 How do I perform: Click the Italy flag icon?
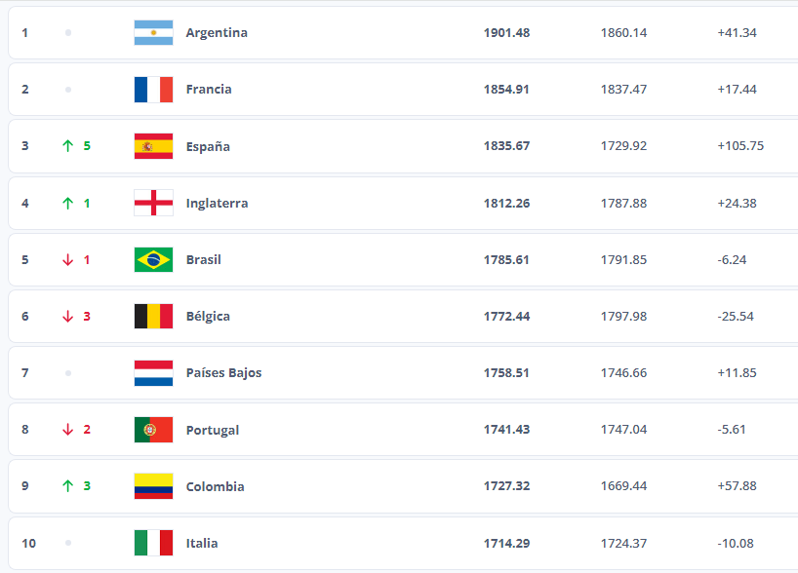(x=153, y=543)
